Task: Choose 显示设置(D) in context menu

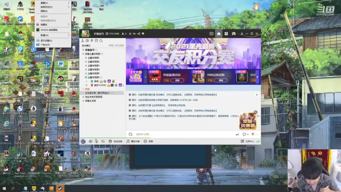Action: (53, 41)
